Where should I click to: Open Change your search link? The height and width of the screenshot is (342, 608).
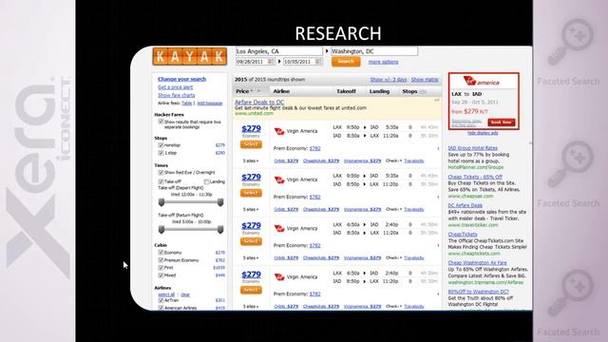click(181, 79)
